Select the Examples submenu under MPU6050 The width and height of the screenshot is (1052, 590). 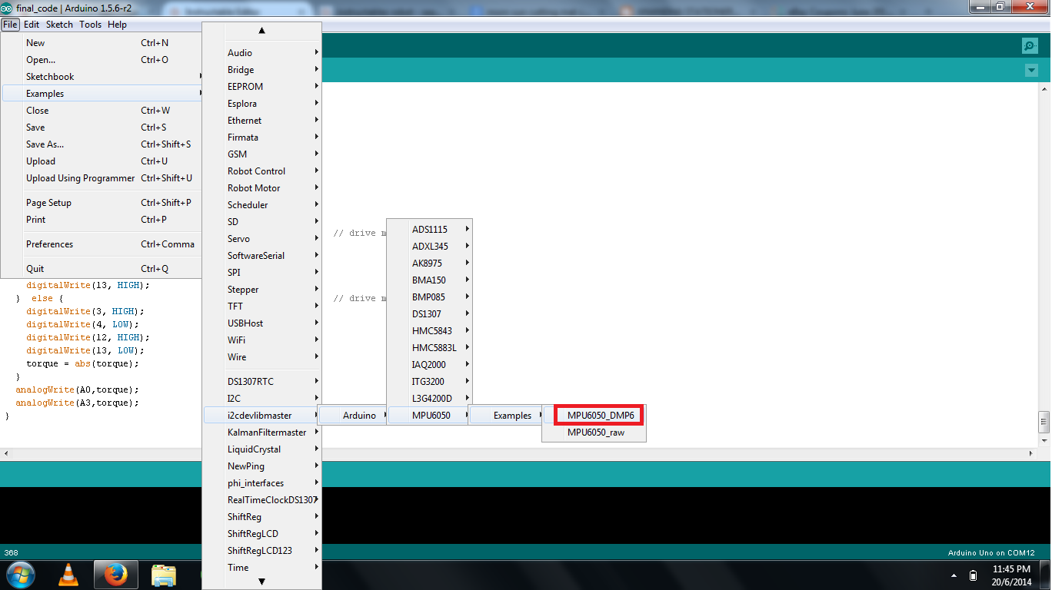(x=506, y=416)
